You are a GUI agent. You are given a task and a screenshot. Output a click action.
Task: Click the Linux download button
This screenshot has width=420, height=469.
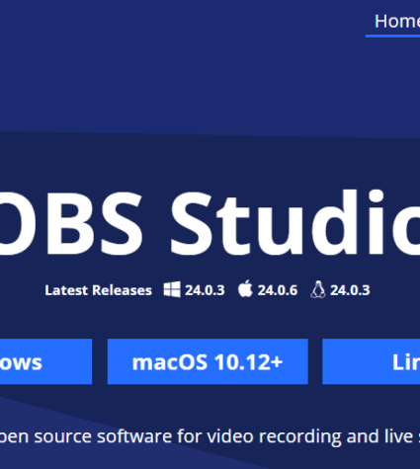(x=371, y=361)
